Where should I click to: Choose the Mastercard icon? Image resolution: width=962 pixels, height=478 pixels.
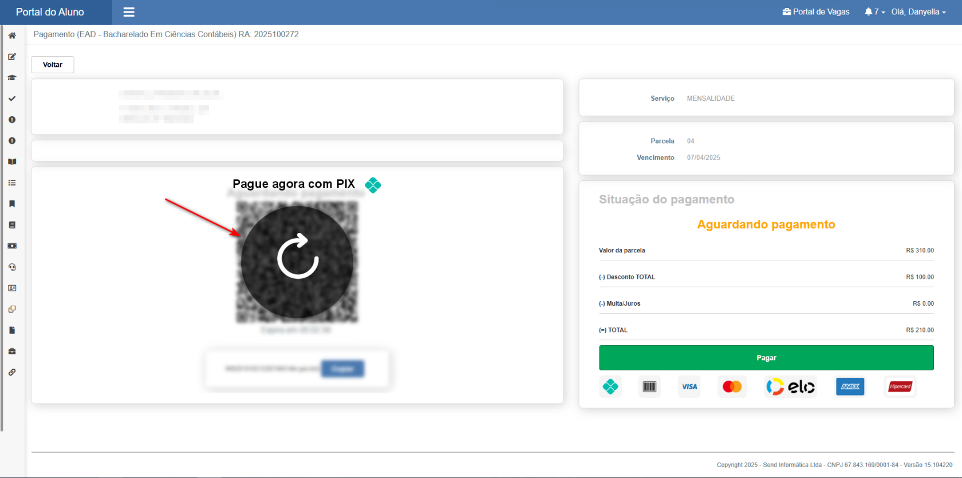click(x=732, y=387)
